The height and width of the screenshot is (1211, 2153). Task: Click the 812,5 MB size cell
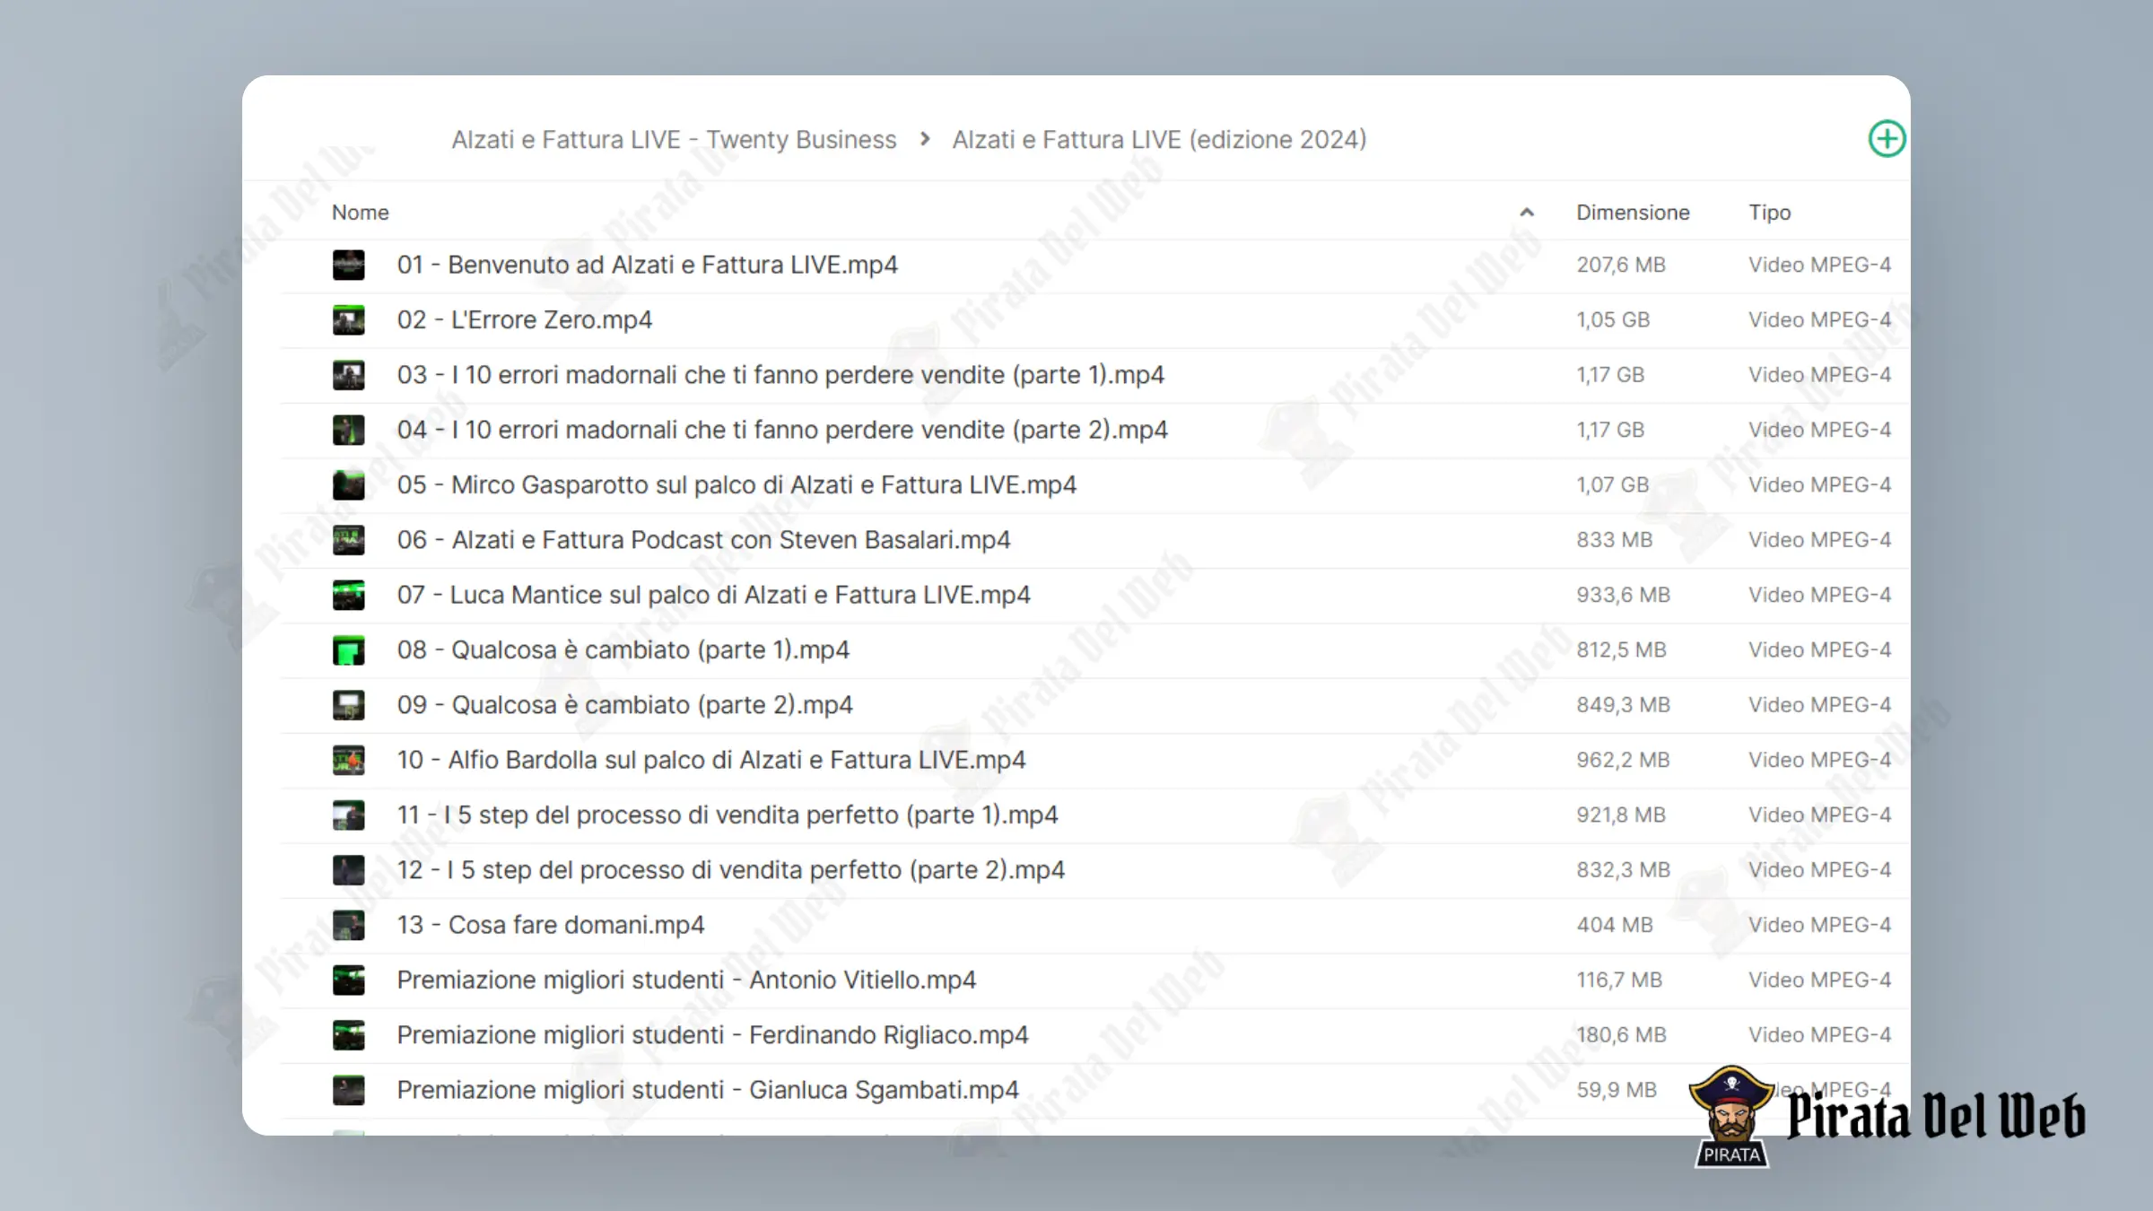coord(1621,650)
